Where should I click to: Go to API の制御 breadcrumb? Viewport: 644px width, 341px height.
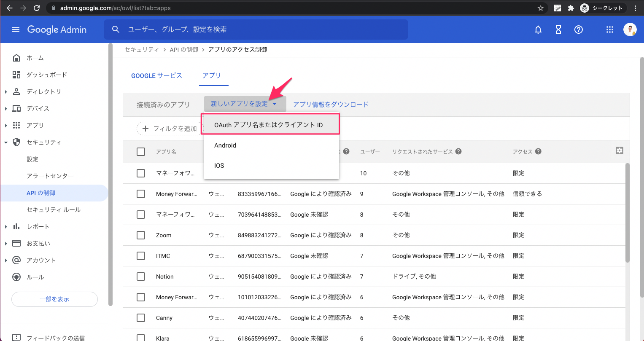tap(184, 49)
